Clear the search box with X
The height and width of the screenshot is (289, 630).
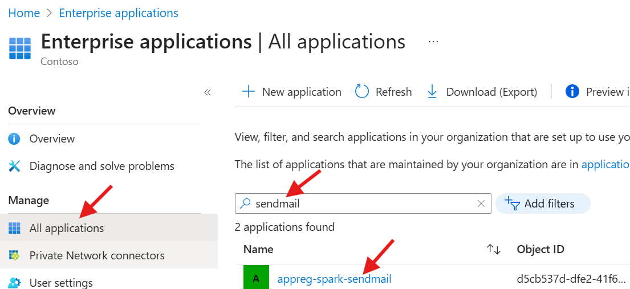[x=481, y=203]
